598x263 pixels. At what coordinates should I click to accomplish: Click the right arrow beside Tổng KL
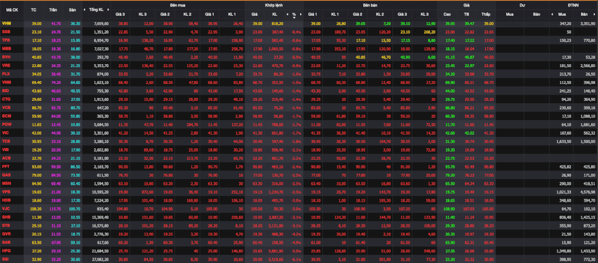[108, 9]
